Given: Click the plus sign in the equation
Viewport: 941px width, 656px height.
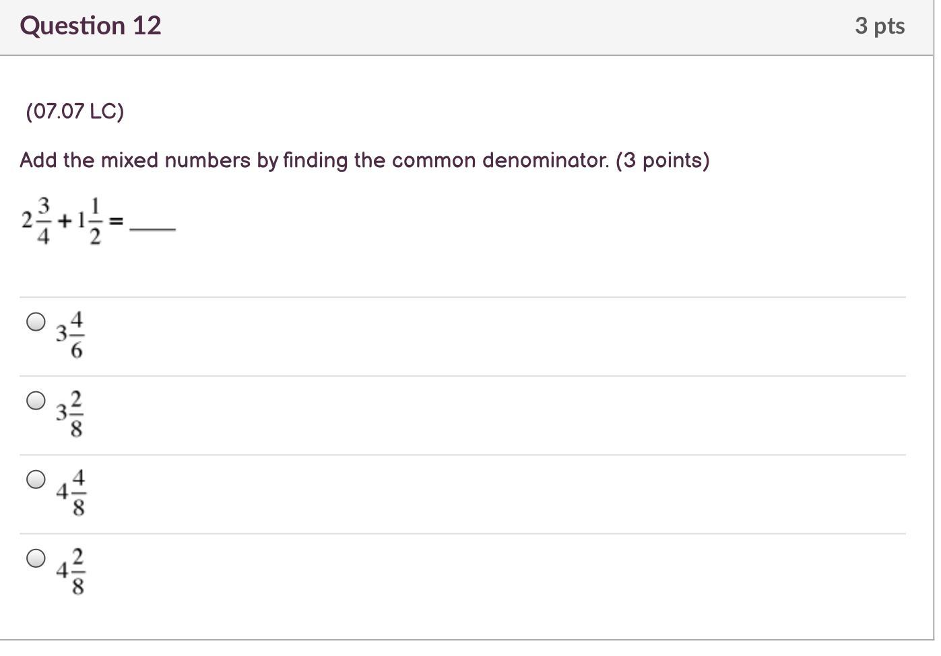Looking at the screenshot, I should pyautogui.click(x=65, y=220).
